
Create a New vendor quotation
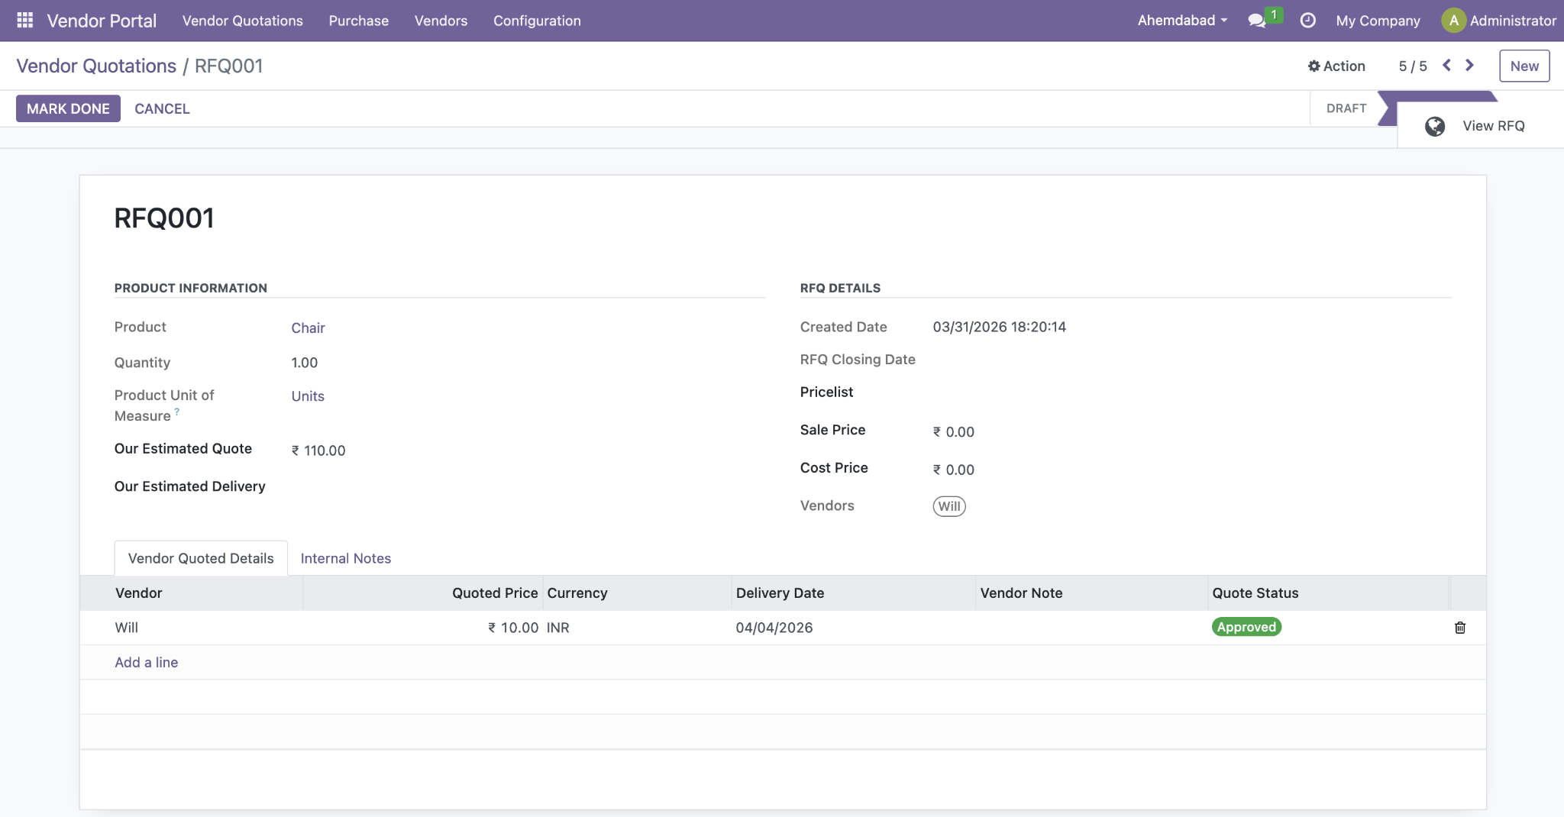tap(1524, 66)
